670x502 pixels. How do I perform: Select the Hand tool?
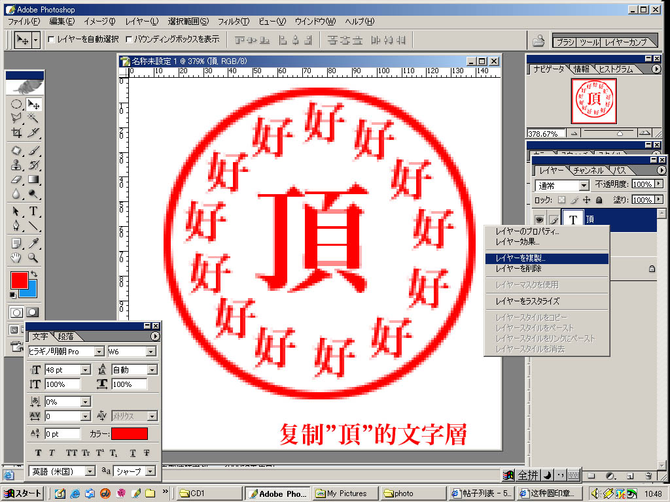point(16,258)
